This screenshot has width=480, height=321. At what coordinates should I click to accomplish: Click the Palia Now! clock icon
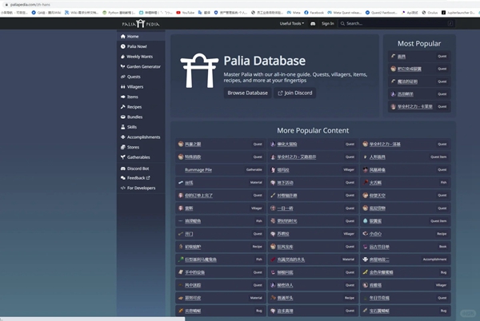(x=123, y=46)
